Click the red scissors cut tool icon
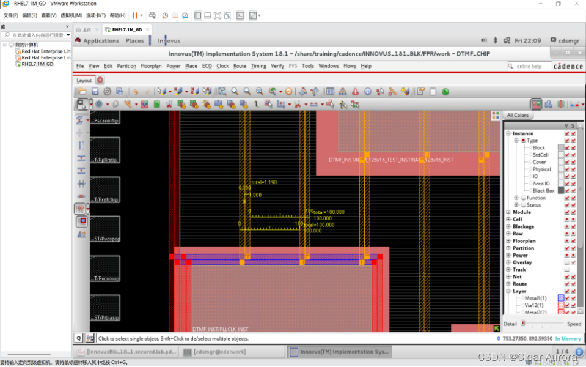Image resolution: width=586 pixels, height=367 pixels. [x=298, y=104]
